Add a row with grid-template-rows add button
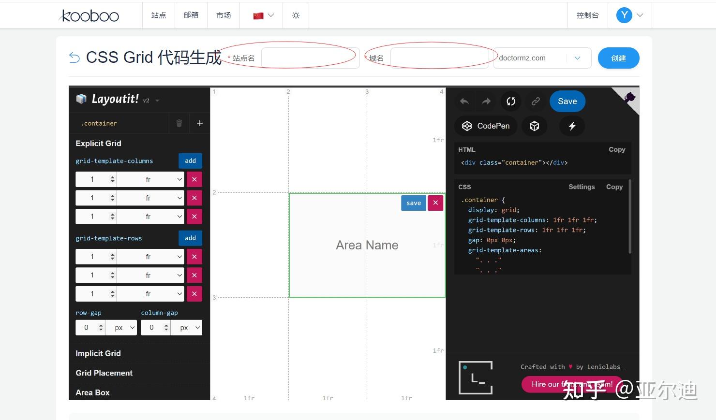 [191, 238]
